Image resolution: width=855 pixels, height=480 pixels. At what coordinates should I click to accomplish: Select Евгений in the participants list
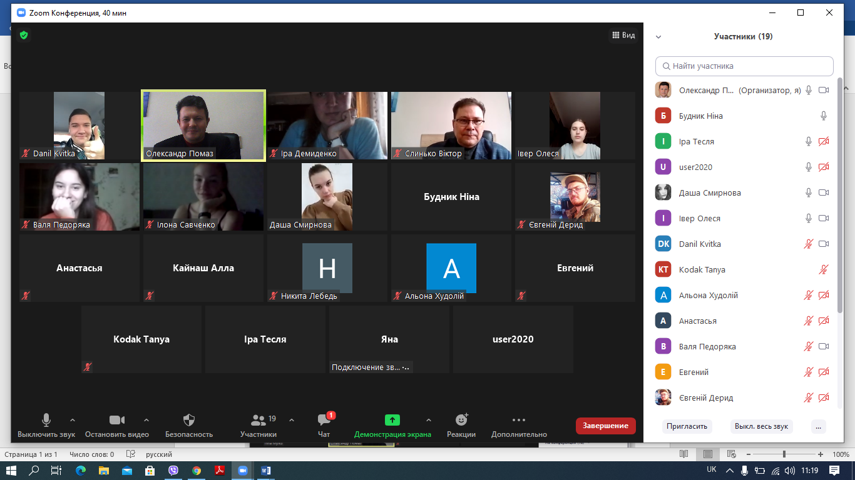click(742, 372)
